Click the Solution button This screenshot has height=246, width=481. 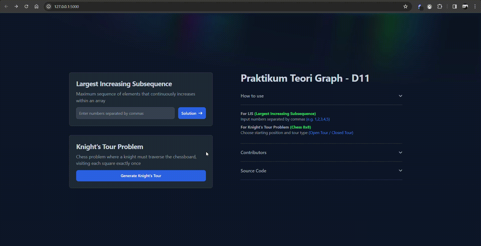192,113
